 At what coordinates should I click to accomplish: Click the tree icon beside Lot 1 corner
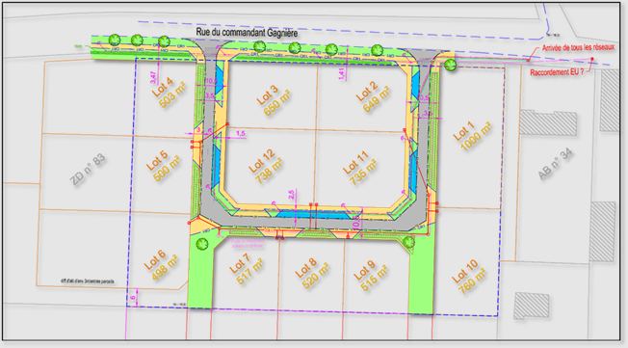tap(451, 65)
